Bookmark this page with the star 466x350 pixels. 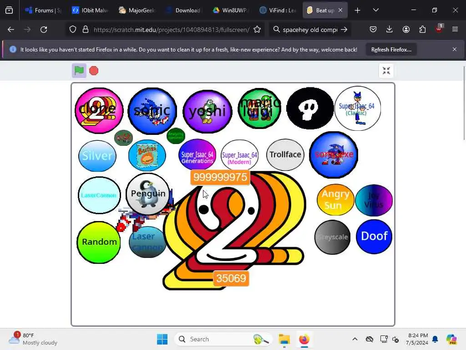pos(257,30)
